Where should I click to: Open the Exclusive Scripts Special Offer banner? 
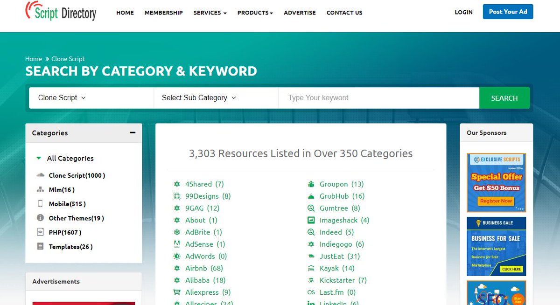pyautogui.click(x=496, y=183)
